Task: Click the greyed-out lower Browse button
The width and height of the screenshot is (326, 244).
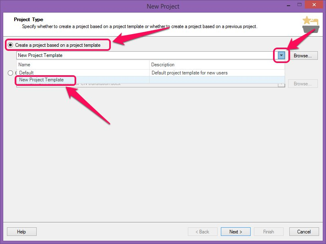Action: point(303,84)
